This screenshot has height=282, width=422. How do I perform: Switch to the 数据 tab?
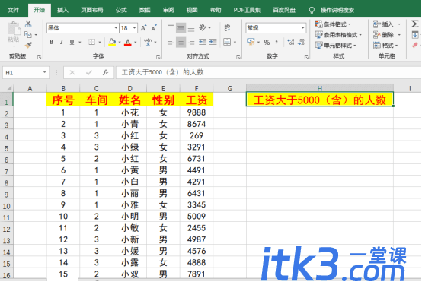click(x=145, y=10)
